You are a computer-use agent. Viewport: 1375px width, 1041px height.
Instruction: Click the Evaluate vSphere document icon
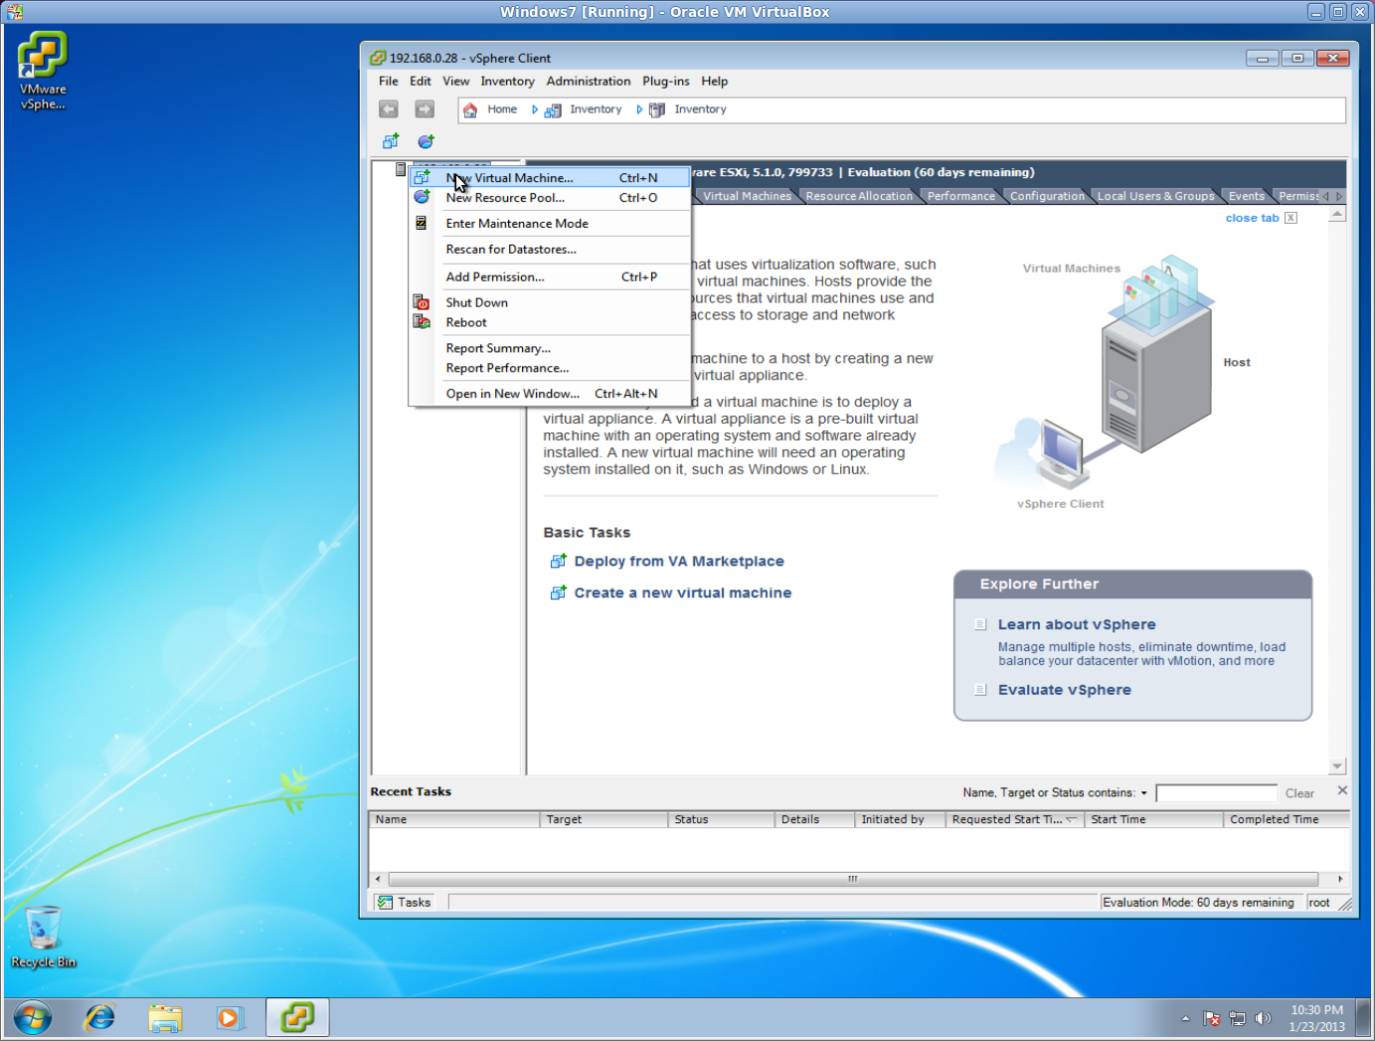(981, 690)
